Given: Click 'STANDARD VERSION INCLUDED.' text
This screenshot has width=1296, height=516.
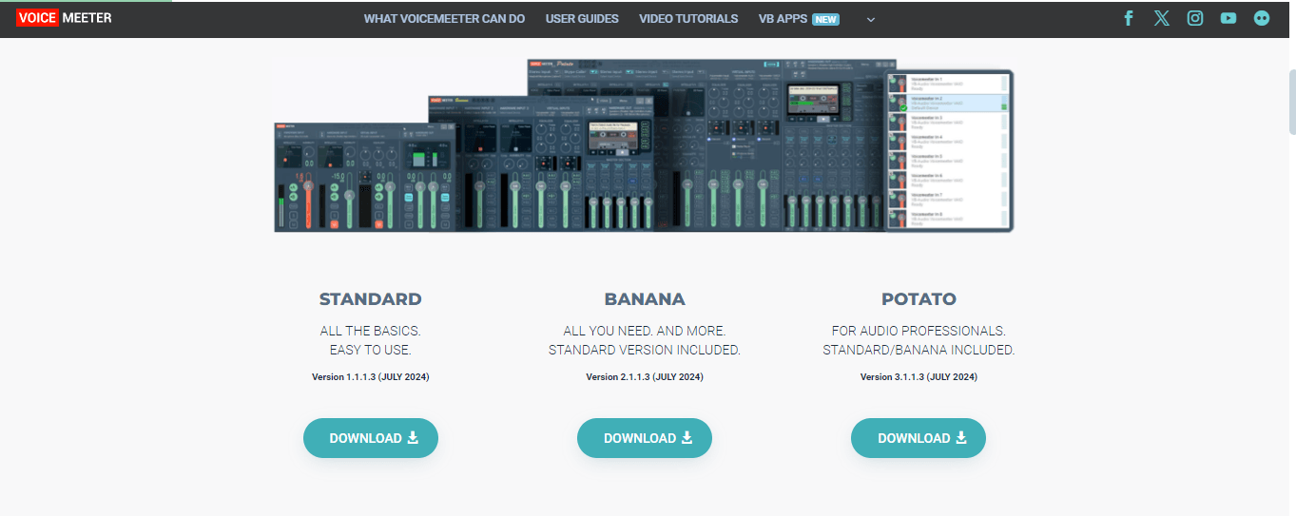Looking at the screenshot, I should [645, 350].
